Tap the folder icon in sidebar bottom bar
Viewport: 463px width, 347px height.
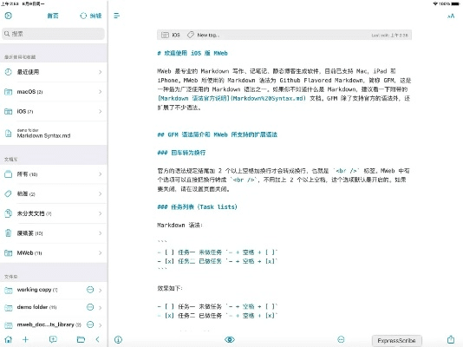click(81, 339)
